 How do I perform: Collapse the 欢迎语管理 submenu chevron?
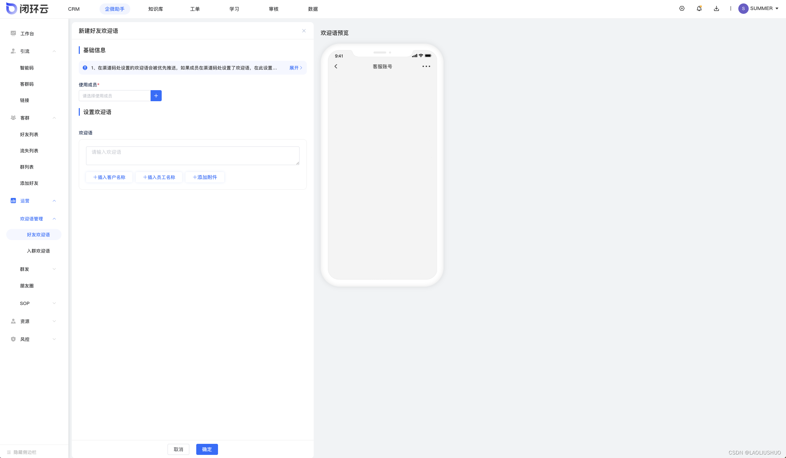coord(54,219)
